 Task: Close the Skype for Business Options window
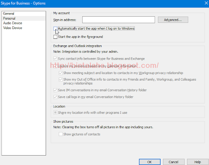[x=206, y=3]
